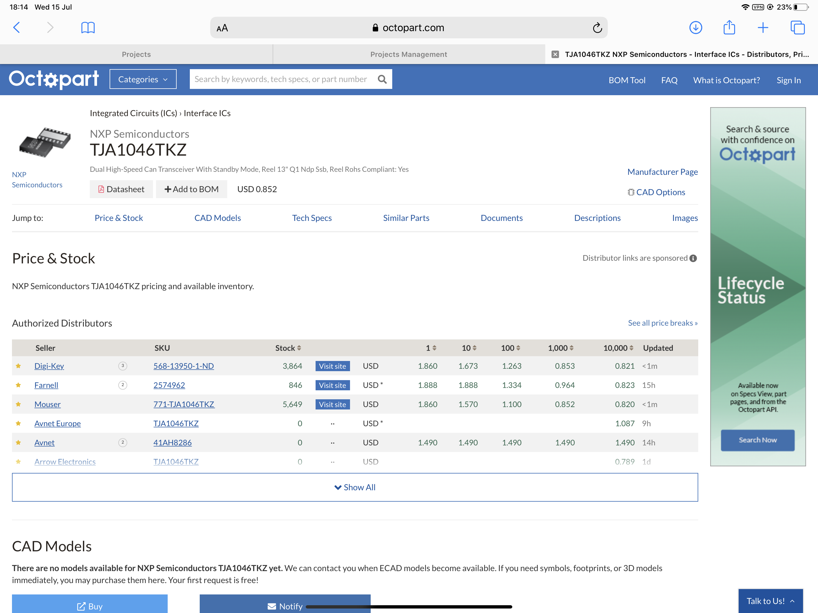Jump to CAD Models section
Viewport: 818px width, 613px height.
coord(217,218)
